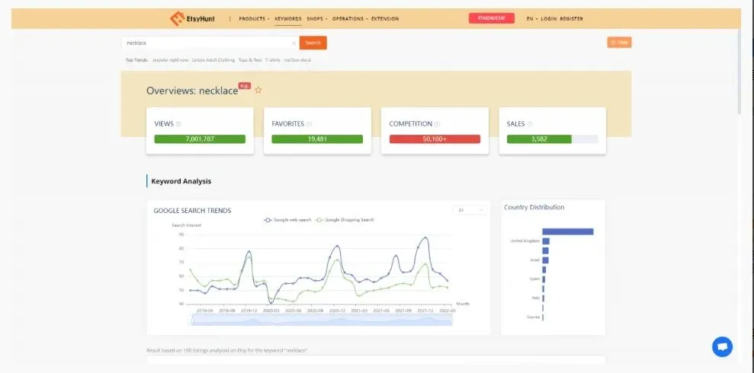Click the Italy label in Country Distribution
The width and height of the screenshot is (754, 373).
tap(535, 298)
